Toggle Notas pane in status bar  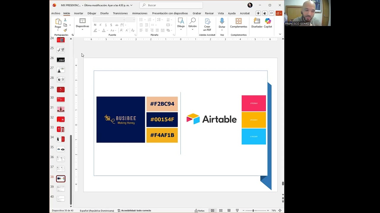pyautogui.click(x=199, y=211)
